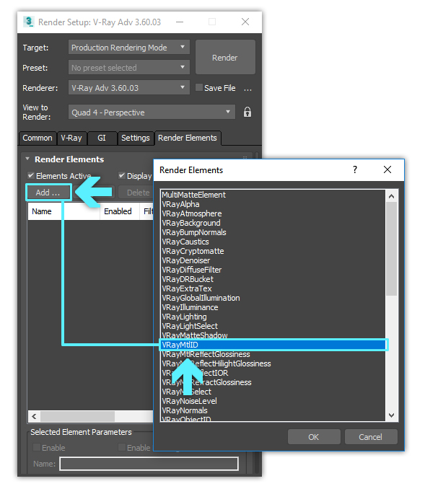Confirm with the OK button
425x494 pixels.
(314, 437)
